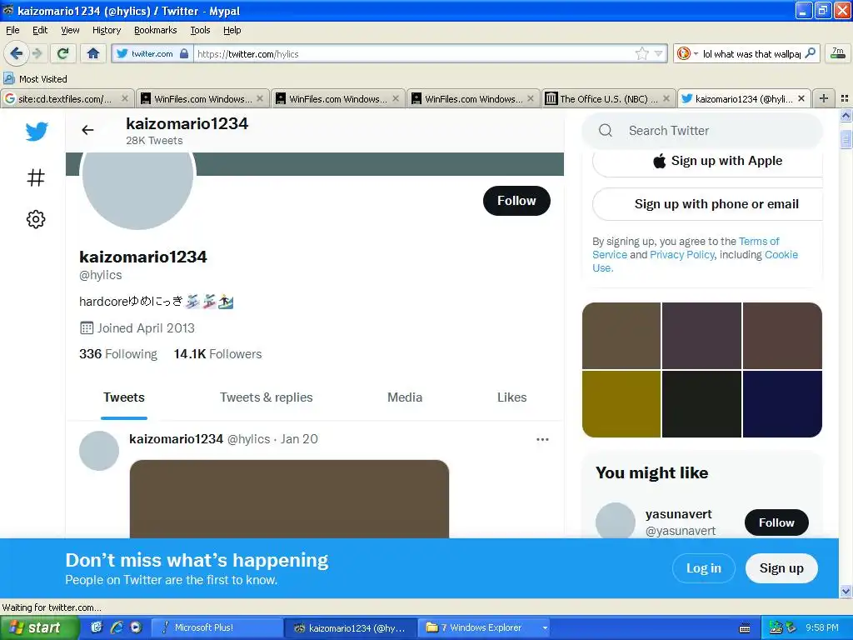Click the browser Back navigation button
The width and height of the screenshot is (853, 640).
click(17, 53)
